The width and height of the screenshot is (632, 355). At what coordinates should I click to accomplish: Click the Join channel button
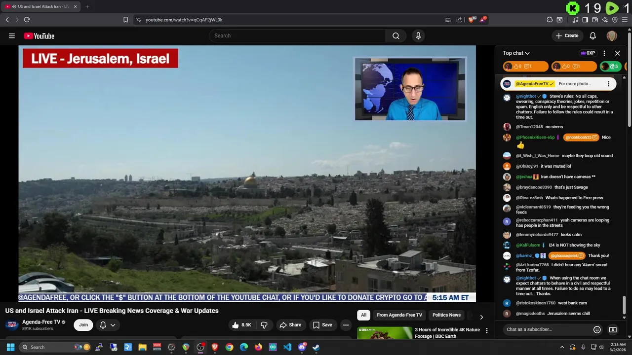83,325
